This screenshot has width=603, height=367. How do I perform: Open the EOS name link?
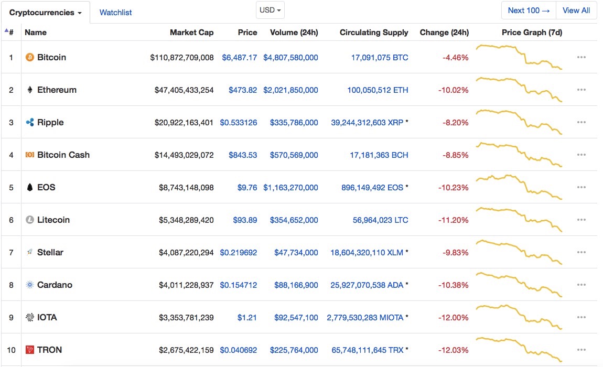point(46,187)
